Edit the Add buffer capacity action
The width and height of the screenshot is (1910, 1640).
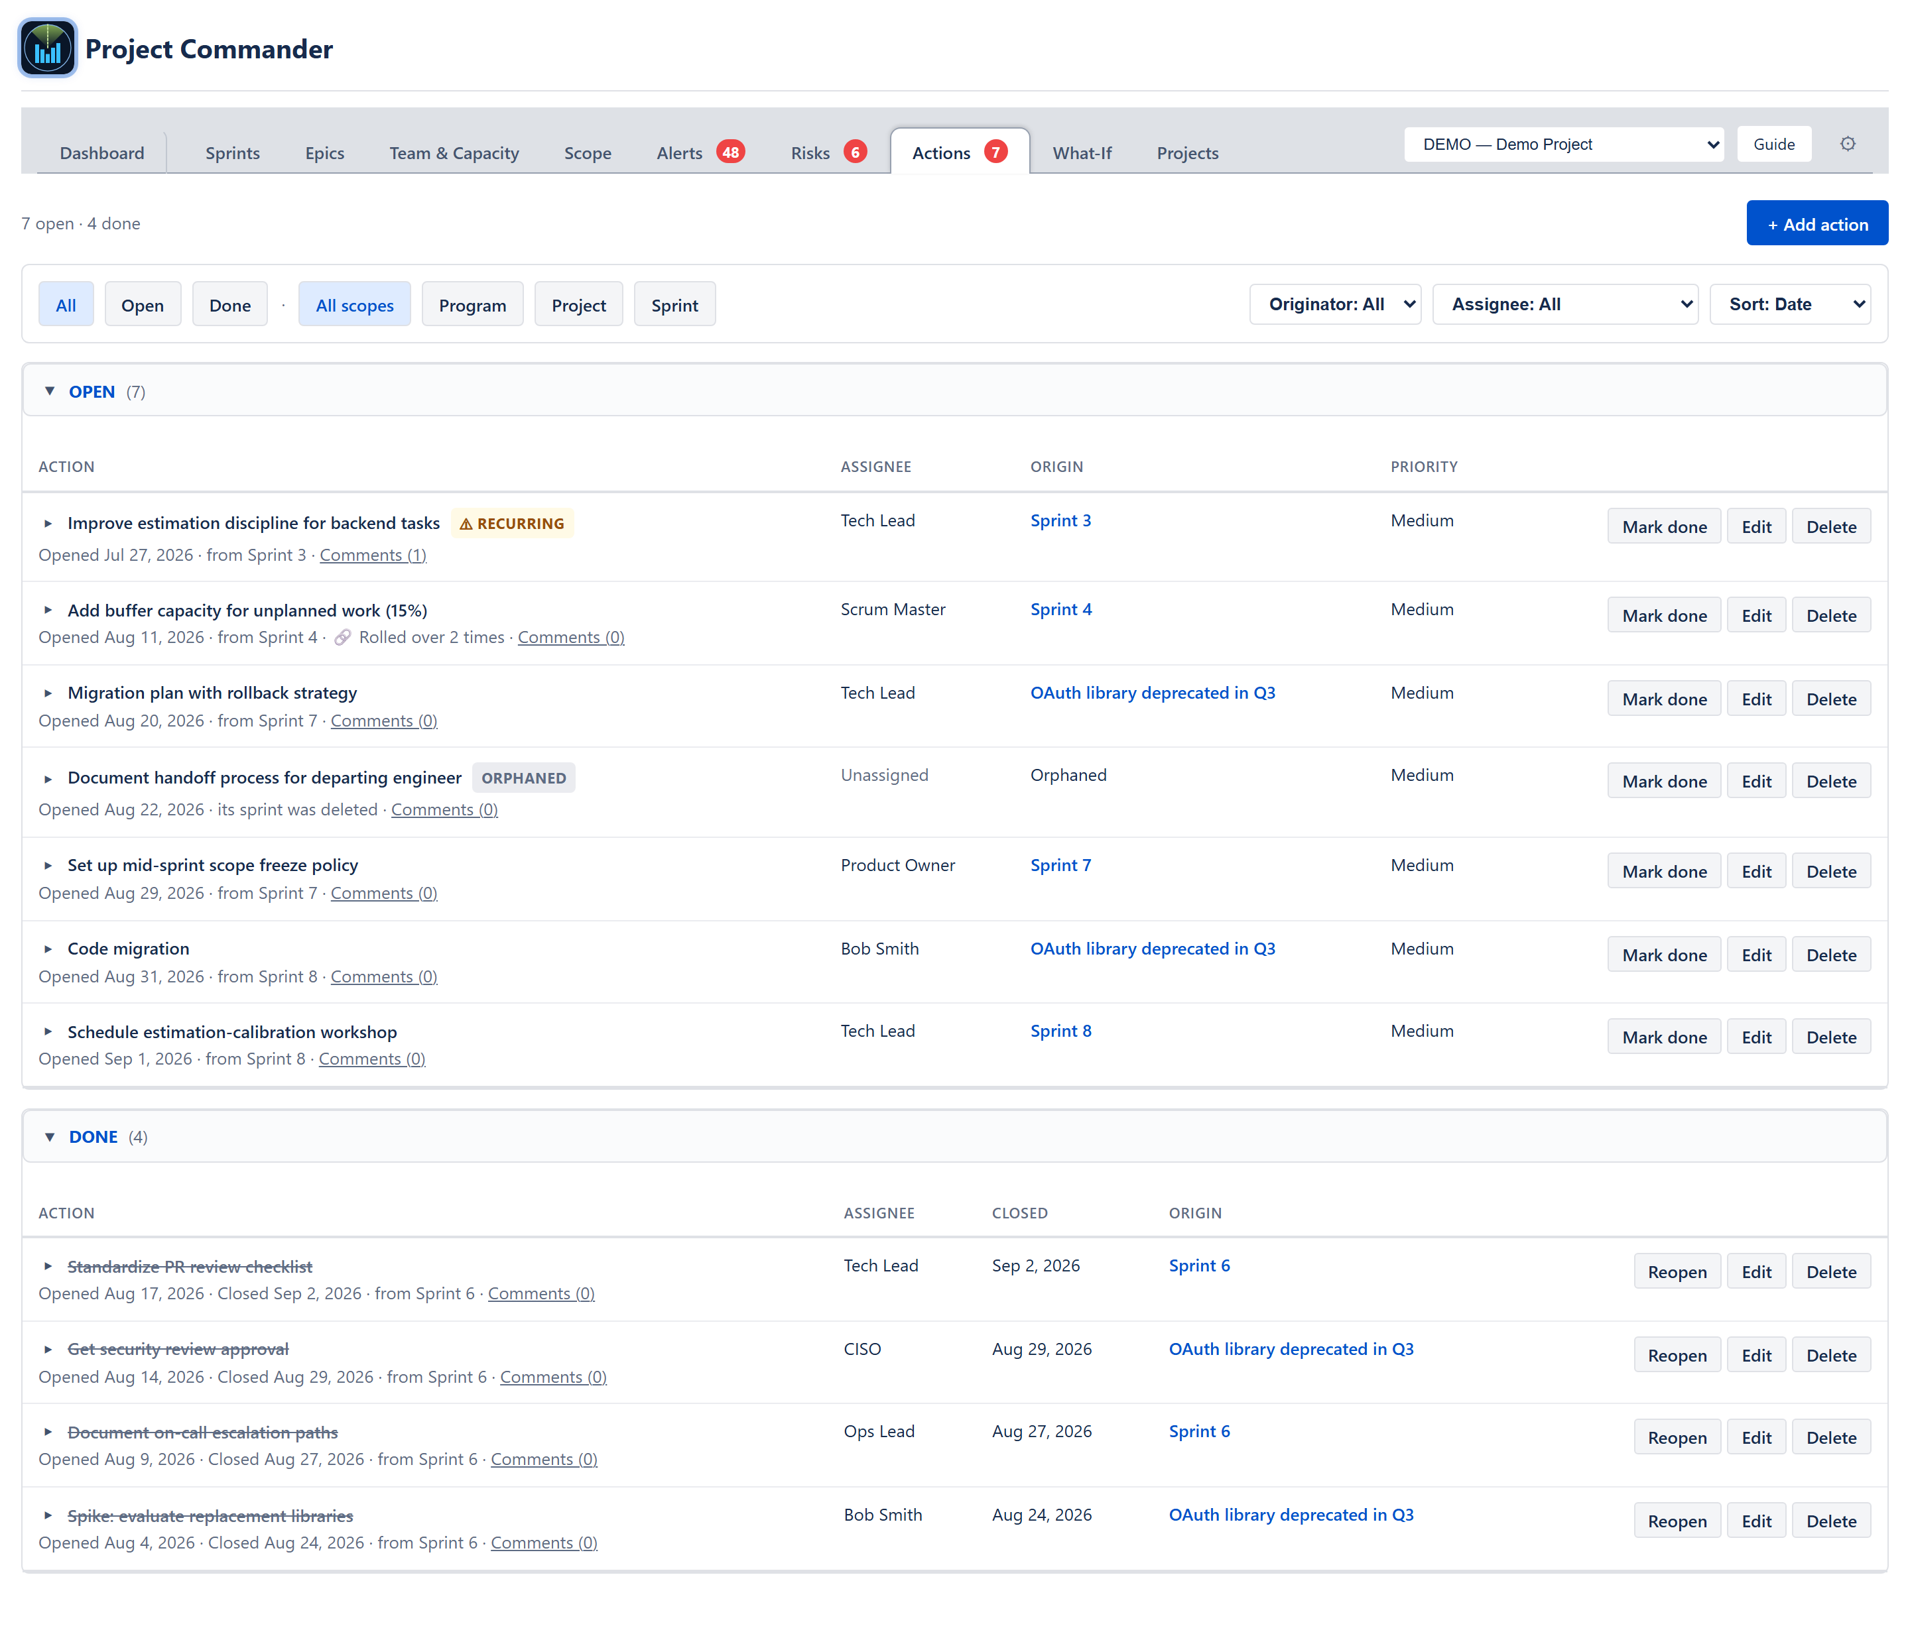click(x=1756, y=615)
